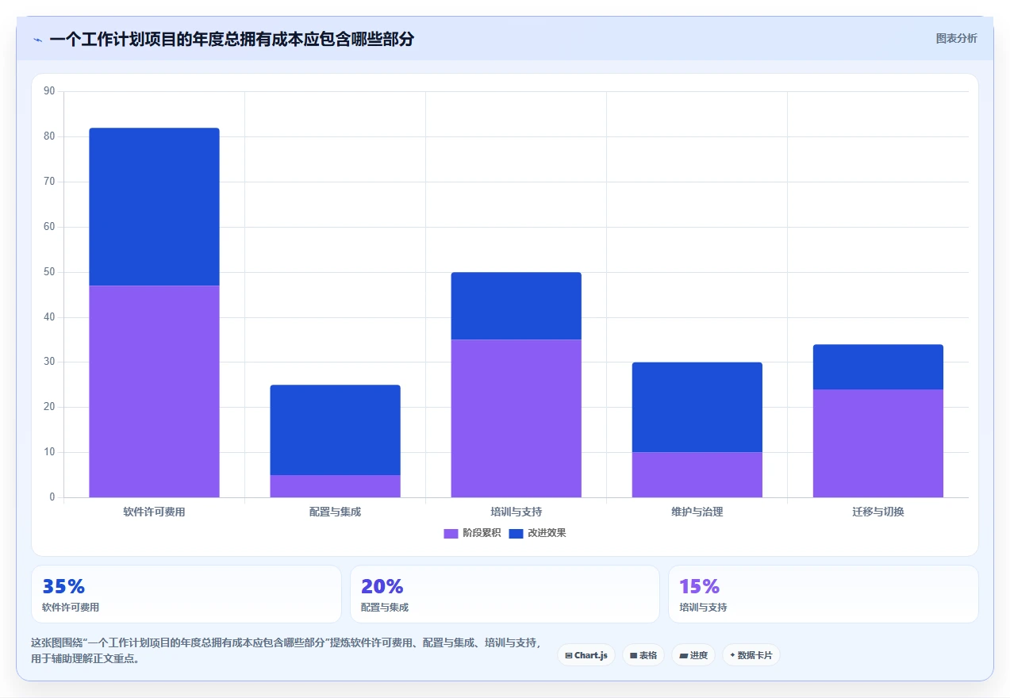
Task: Click 软件许可费用 caption under 35%
Action: pyautogui.click(x=71, y=608)
